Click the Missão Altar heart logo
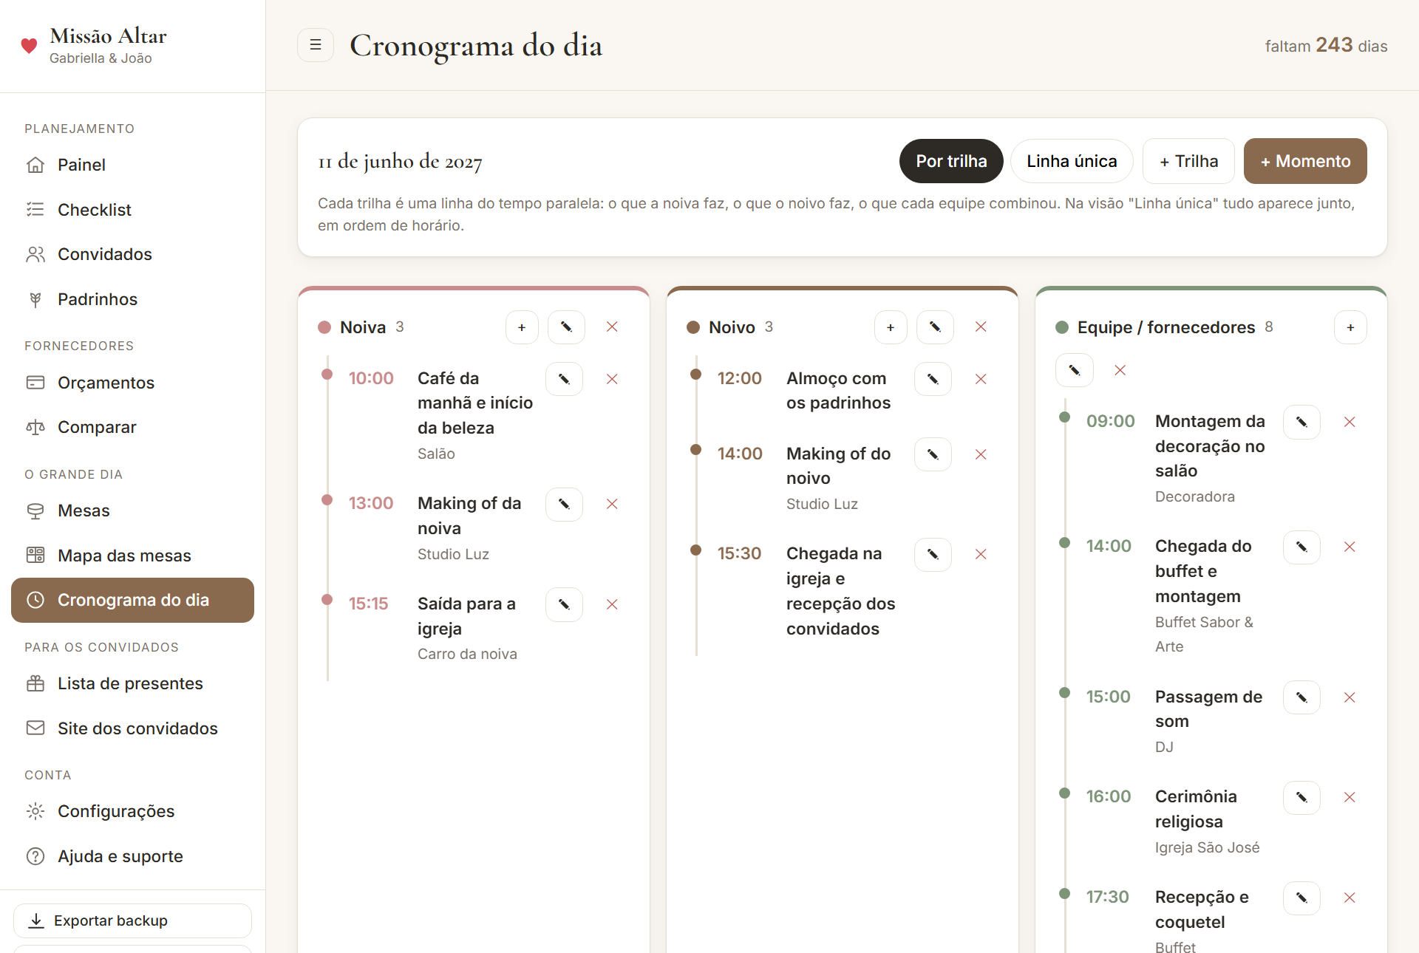 tap(29, 46)
